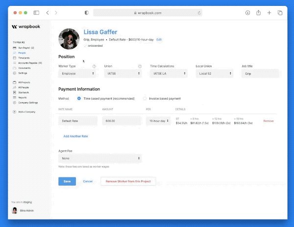
Task: Open Documents in the sidebar
Action: (24, 68)
